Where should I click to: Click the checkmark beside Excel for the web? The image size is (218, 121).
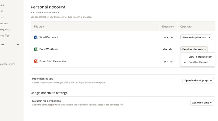tap(185, 62)
